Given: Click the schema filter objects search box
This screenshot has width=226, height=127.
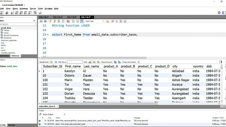Looking at the screenshot, I should [x=18, y=24].
